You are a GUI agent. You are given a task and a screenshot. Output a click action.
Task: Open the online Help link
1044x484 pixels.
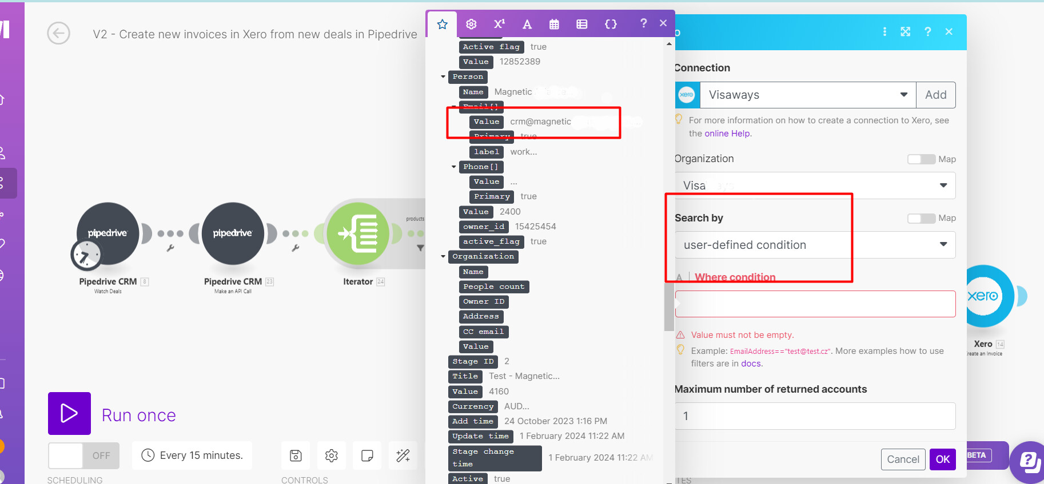click(727, 134)
